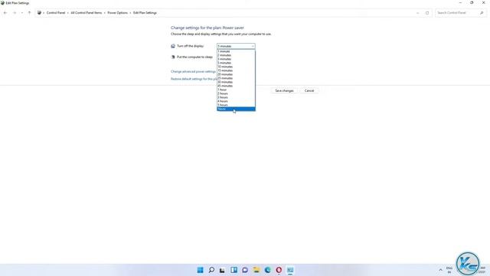This screenshot has width=490, height=276.
Task: Navigate to Power Options breadcrumb
Action: 117,13
